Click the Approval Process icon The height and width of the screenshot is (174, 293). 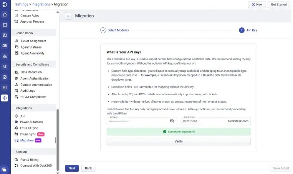coord(16,22)
